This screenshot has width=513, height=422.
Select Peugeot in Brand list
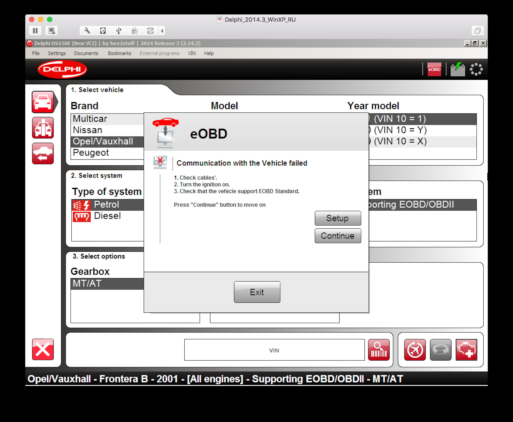(91, 153)
